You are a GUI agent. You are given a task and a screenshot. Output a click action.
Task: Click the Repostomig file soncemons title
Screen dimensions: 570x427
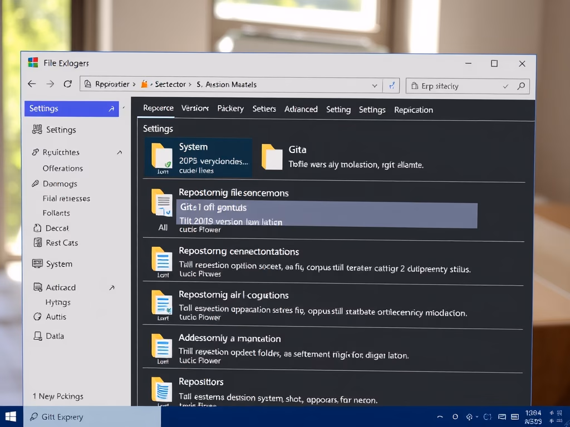pos(234,193)
